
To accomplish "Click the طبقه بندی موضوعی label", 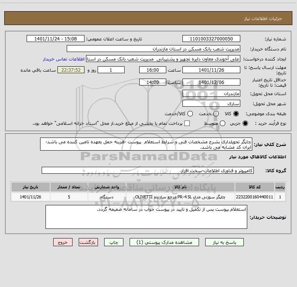I will click(266, 114).
